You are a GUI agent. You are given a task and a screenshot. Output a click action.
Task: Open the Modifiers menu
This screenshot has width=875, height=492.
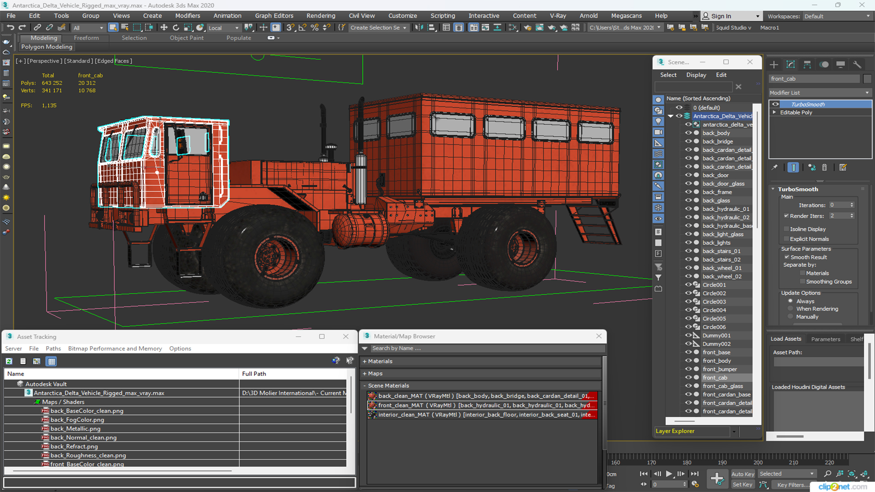point(187,16)
